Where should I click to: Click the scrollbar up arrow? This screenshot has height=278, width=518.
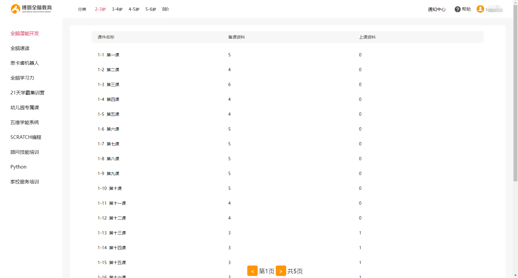pos(515,2)
